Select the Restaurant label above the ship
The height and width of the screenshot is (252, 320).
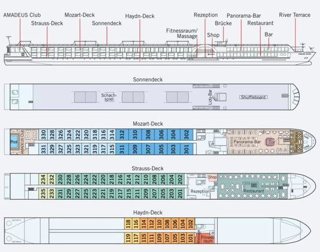pos(260,23)
